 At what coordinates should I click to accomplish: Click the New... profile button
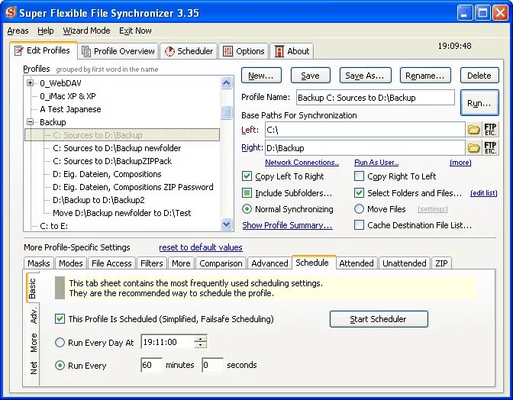click(261, 76)
